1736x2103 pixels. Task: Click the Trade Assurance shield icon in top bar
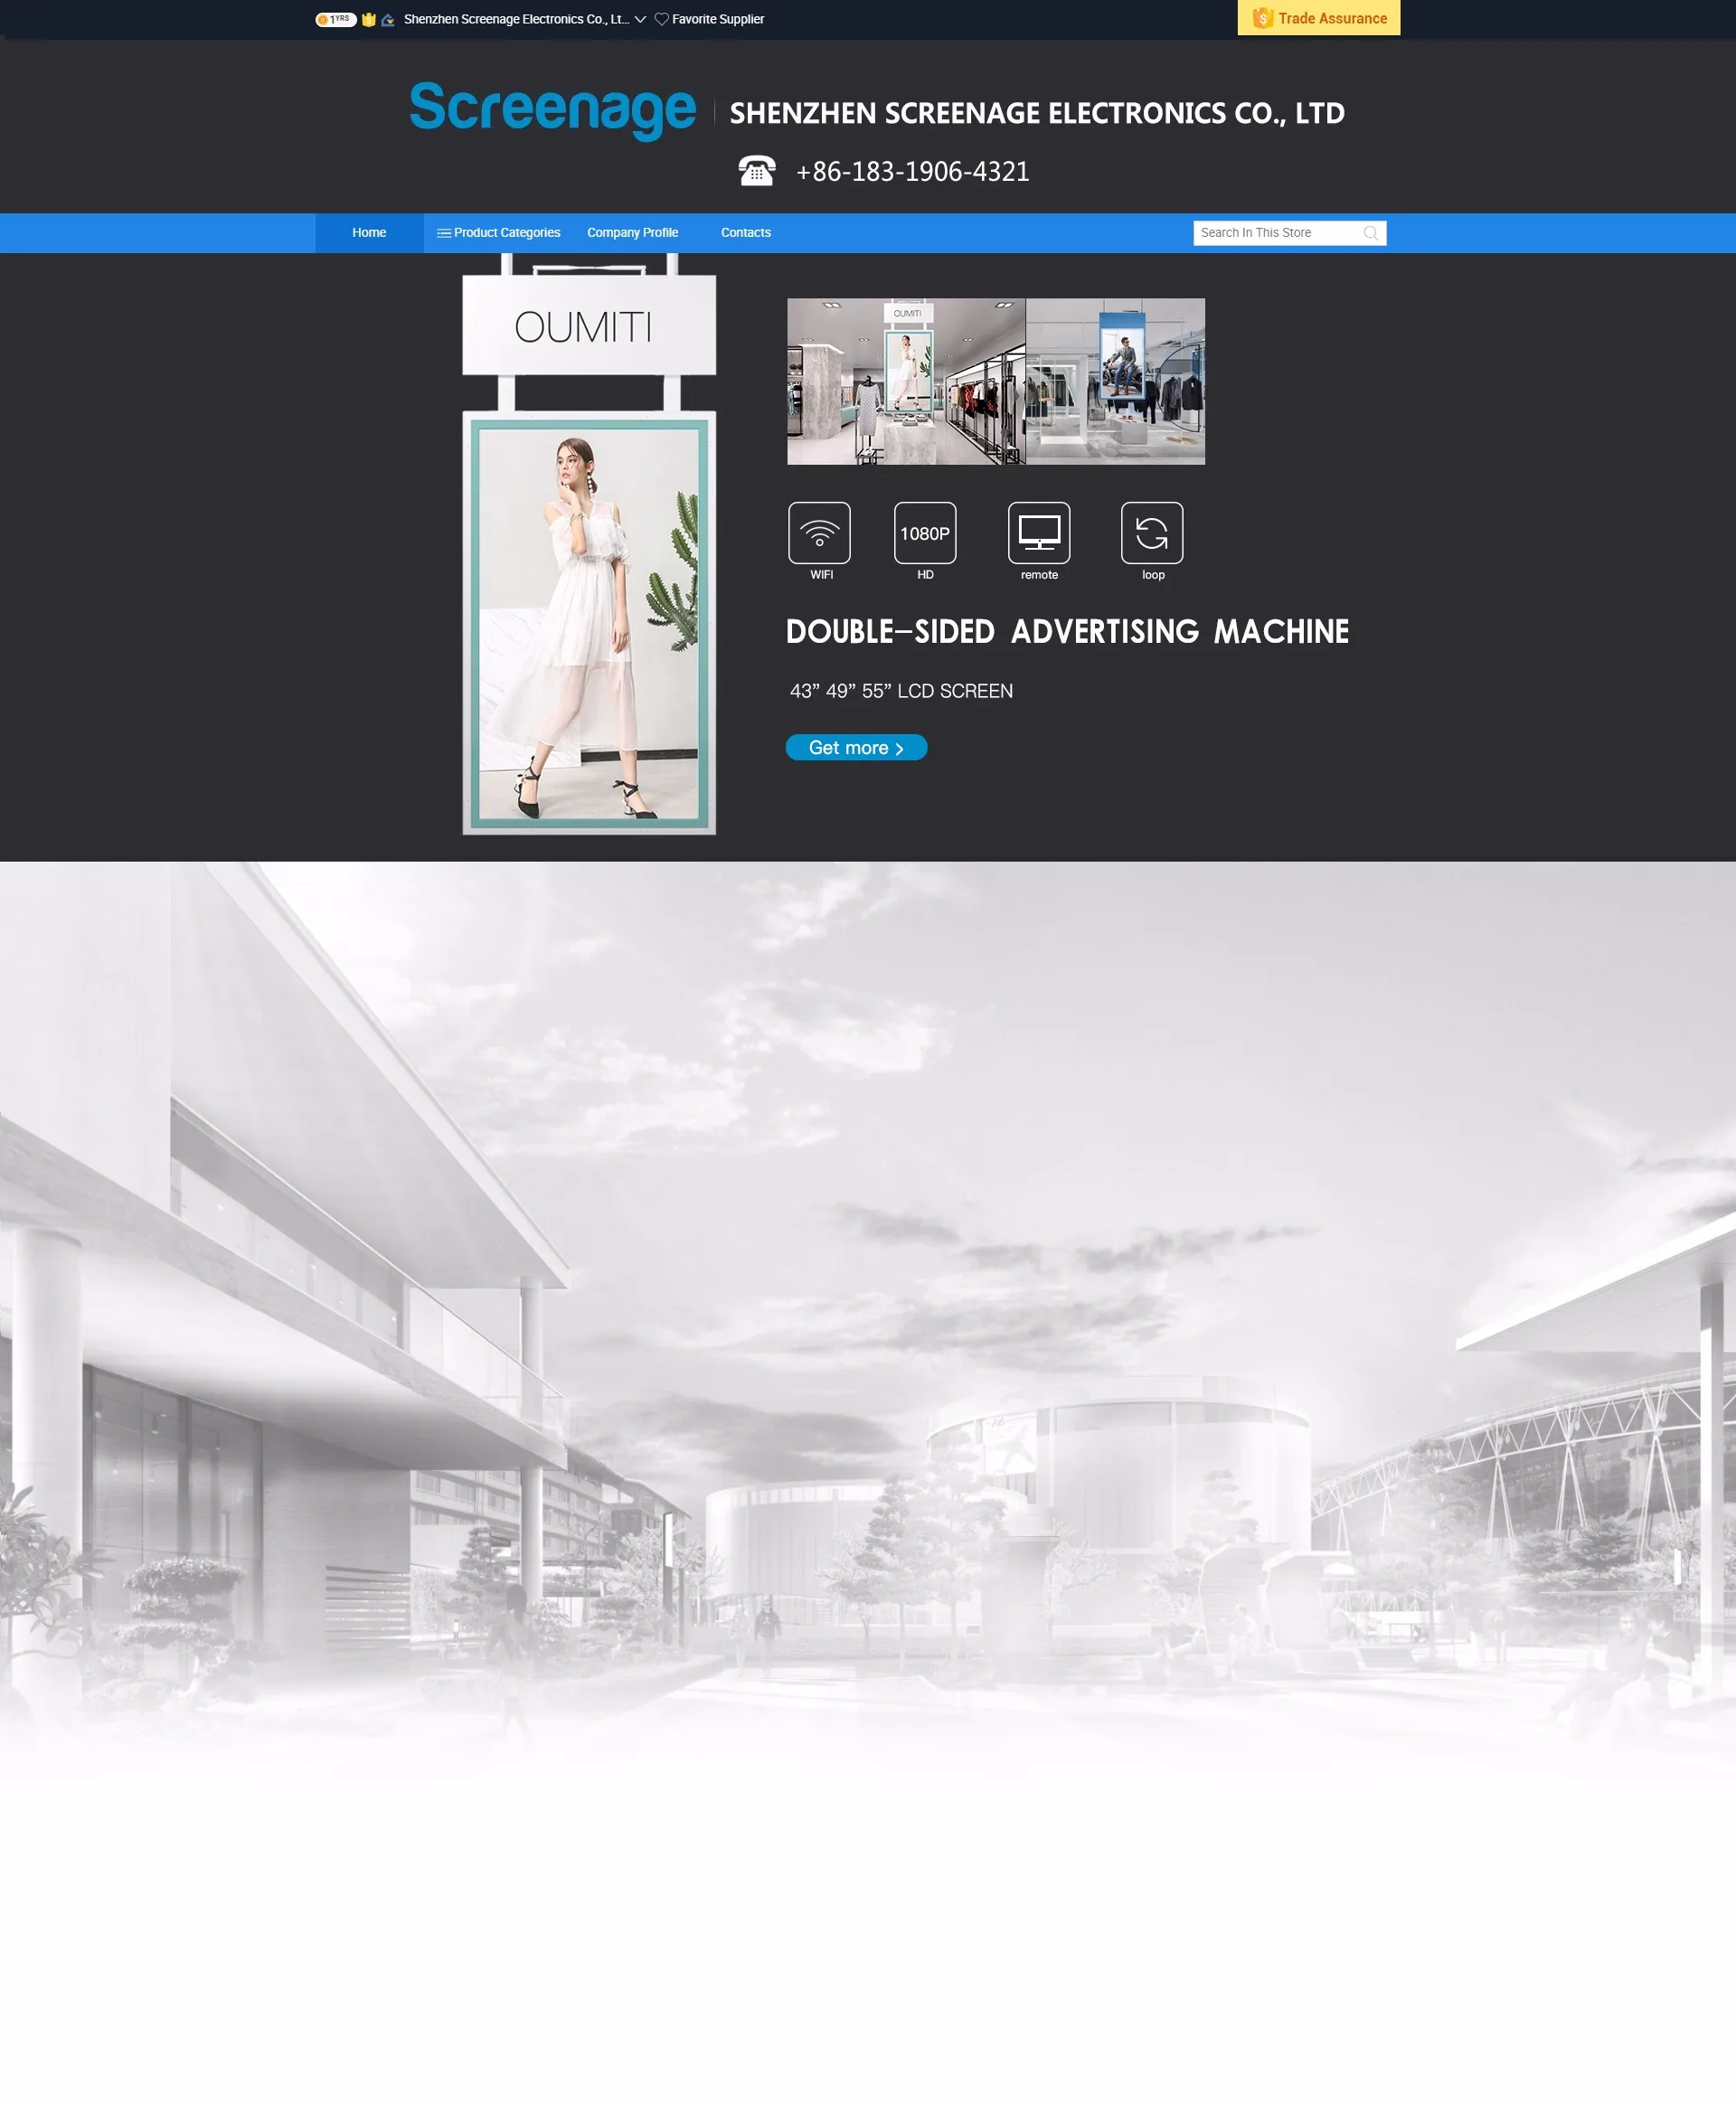[x=368, y=19]
